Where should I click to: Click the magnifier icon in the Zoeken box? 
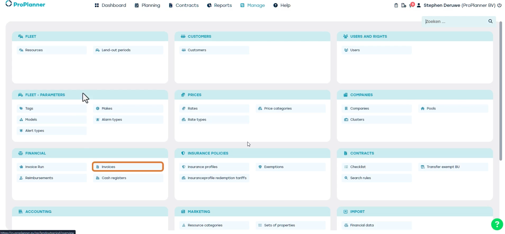click(490, 21)
